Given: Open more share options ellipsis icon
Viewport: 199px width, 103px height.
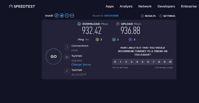Looking at the screenshot, I should click(72, 15).
